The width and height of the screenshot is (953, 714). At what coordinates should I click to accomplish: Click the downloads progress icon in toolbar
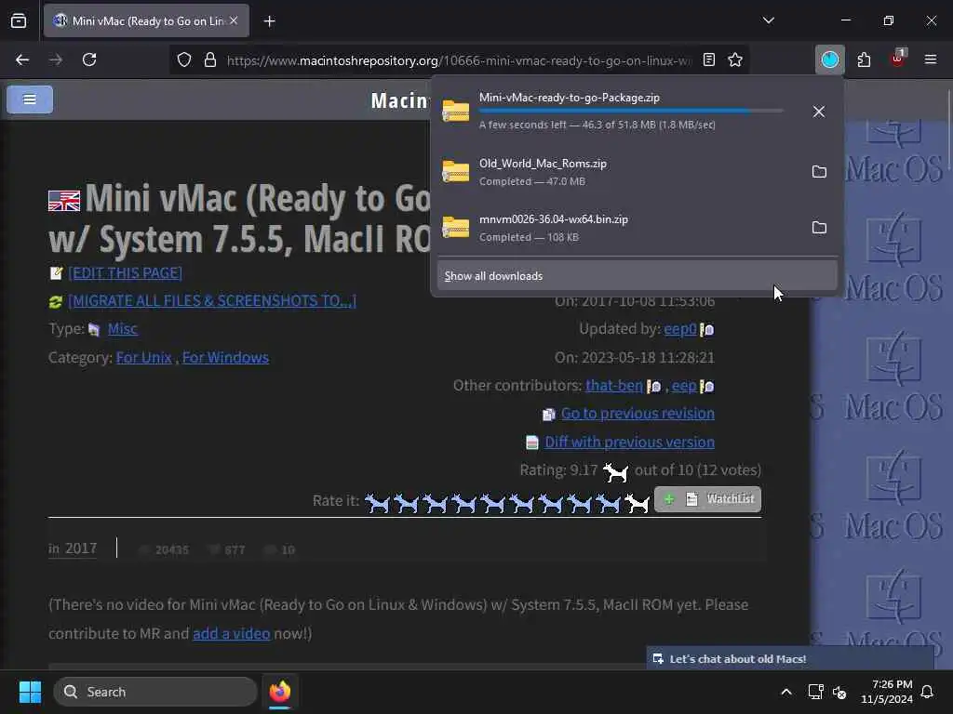point(829,59)
